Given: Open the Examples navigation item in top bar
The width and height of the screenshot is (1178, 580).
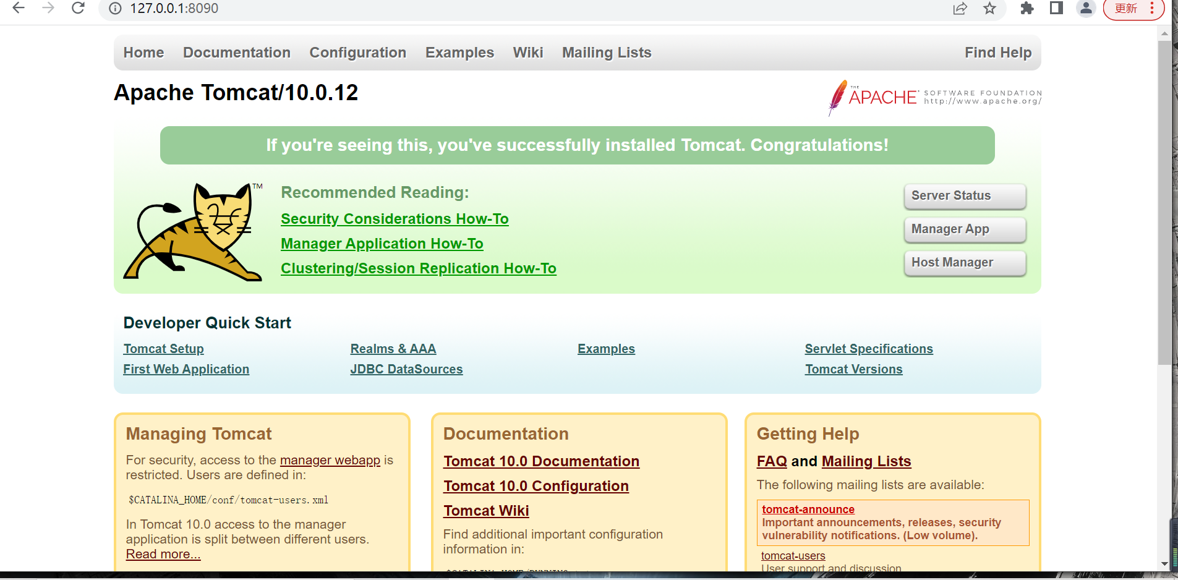Looking at the screenshot, I should coord(459,53).
